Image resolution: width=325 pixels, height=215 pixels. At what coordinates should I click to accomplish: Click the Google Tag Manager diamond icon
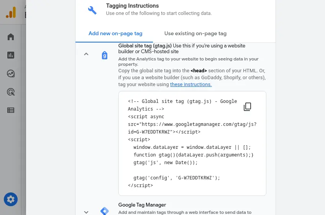[105, 211]
